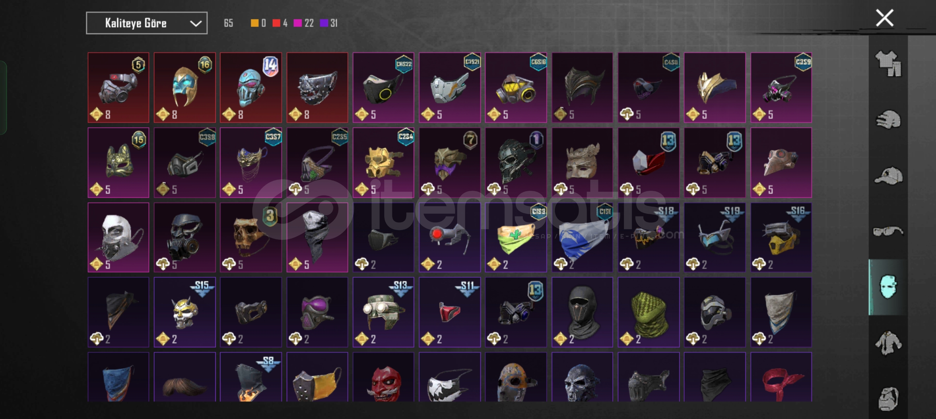This screenshot has width=936, height=419.
Task: Open the active face mask category tab
Action: (x=888, y=287)
